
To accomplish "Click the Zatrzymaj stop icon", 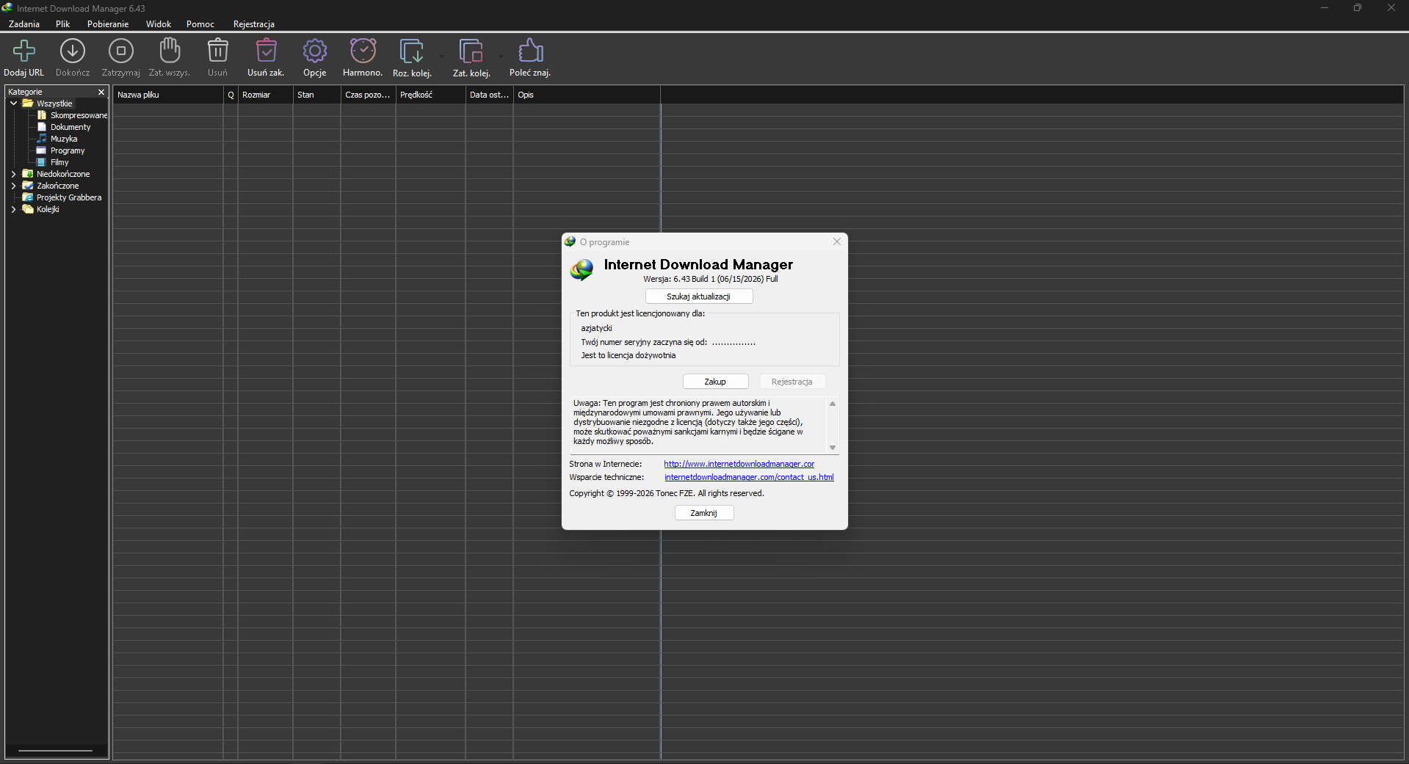I will click(x=121, y=51).
